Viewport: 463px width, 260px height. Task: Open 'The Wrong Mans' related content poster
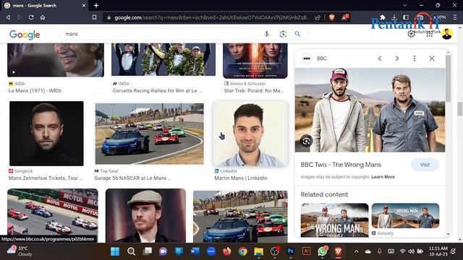(334, 220)
